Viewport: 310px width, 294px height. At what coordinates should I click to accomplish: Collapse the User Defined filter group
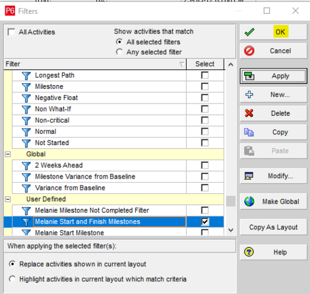click(x=8, y=199)
